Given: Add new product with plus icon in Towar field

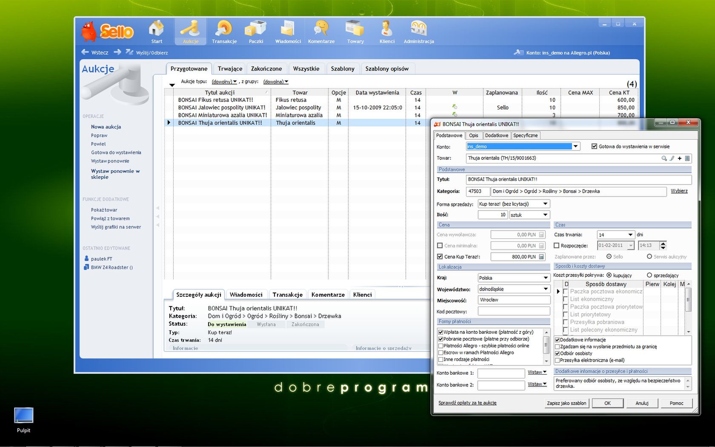Looking at the screenshot, I should pyautogui.click(x=680, y=158).
